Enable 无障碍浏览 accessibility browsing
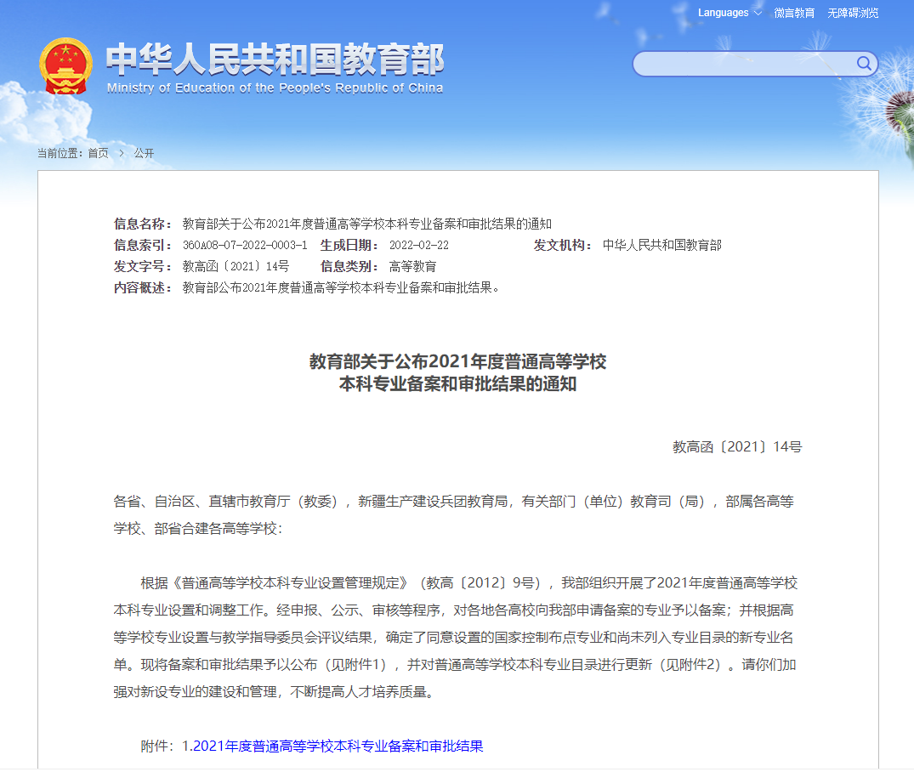The width and height of the screenshot is (914, 772). 853,13
